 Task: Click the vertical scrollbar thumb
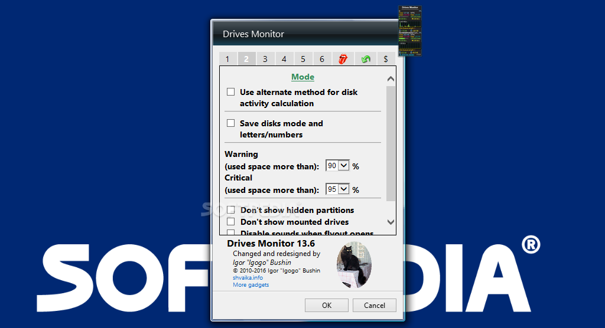click(391, 143)
